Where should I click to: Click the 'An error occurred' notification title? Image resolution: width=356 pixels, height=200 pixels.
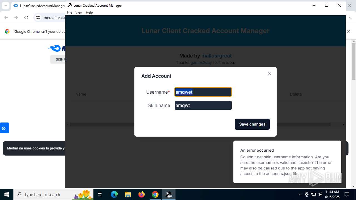[257, 150]
